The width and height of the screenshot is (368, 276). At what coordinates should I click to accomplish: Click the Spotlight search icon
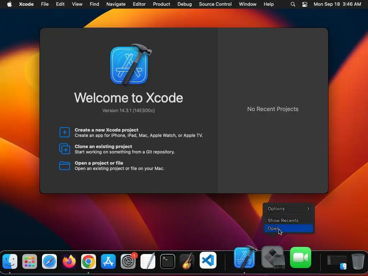(293, 4)
